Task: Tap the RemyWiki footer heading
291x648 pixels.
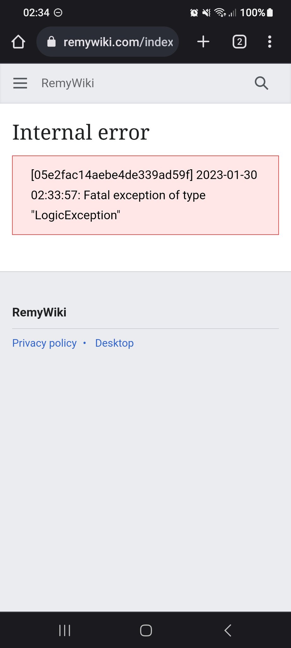Action: point(39,312)
